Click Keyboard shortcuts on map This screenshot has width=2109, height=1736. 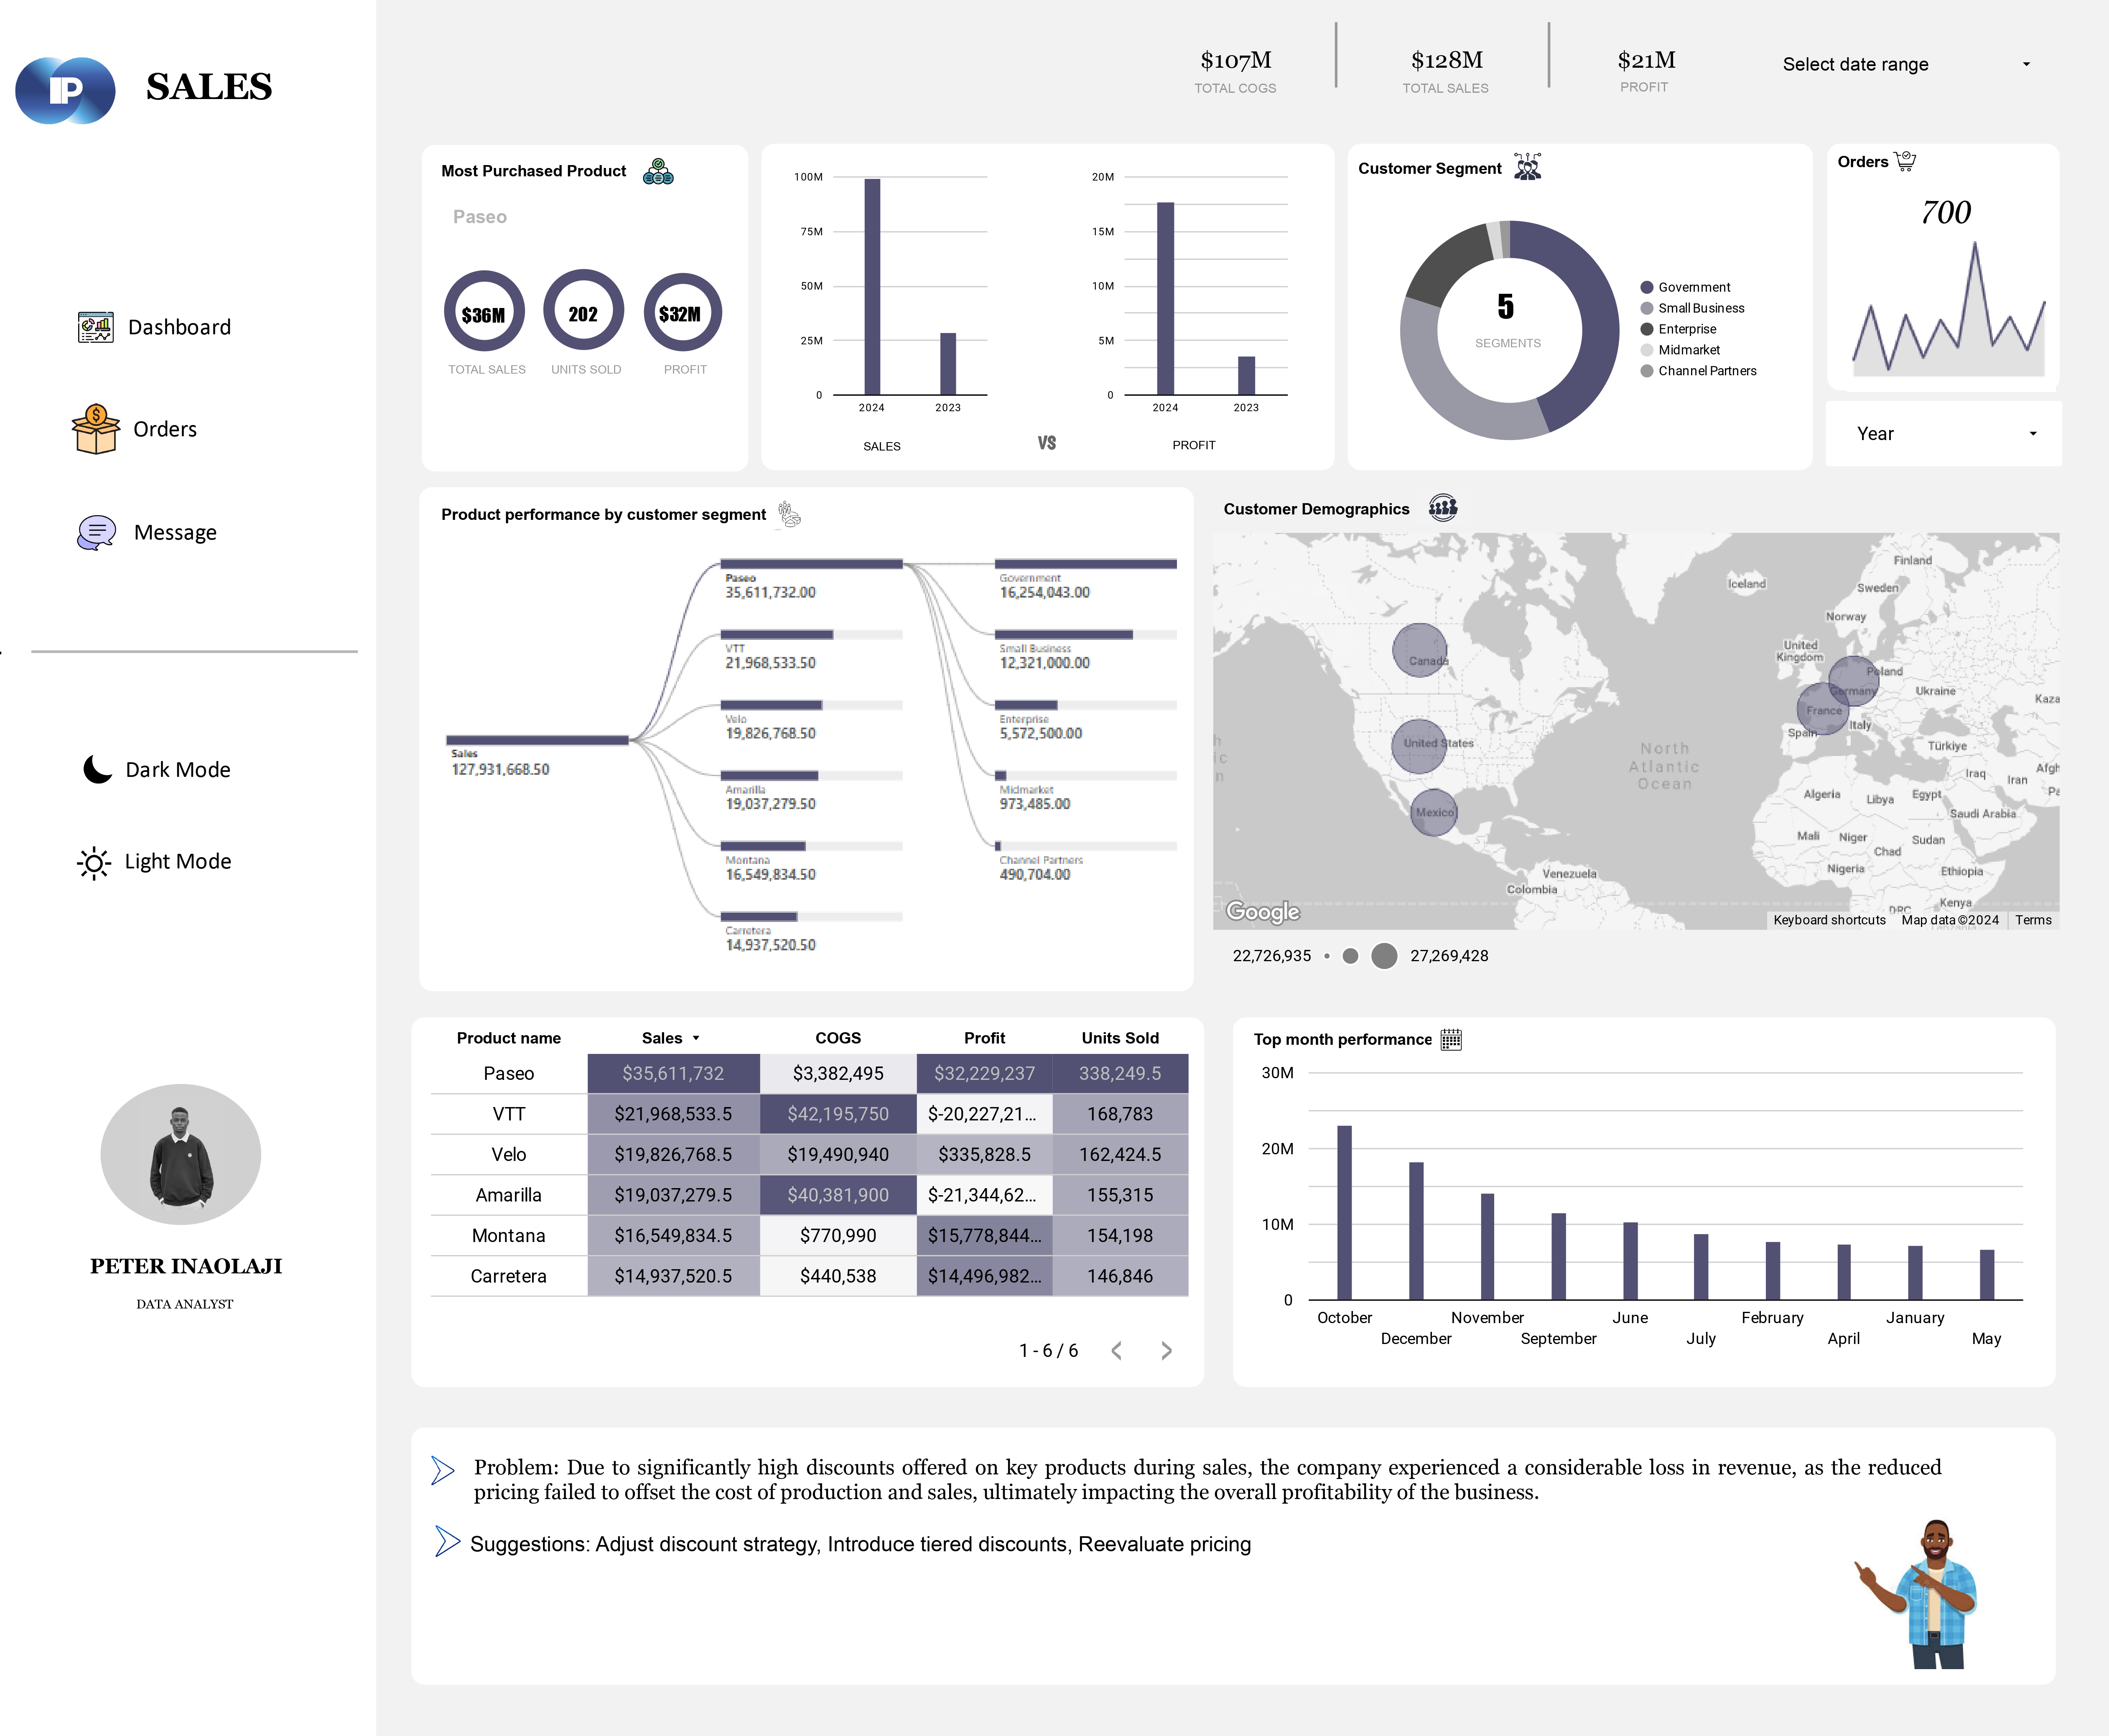pos(1829,920)
